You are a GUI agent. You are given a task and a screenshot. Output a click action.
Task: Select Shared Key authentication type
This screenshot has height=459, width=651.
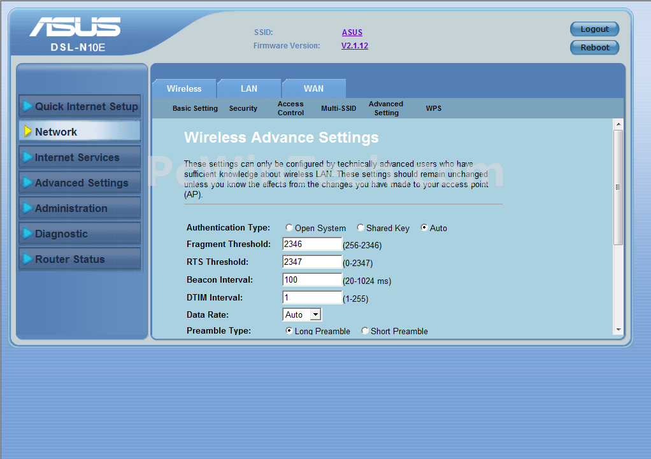tap(361, 227)
